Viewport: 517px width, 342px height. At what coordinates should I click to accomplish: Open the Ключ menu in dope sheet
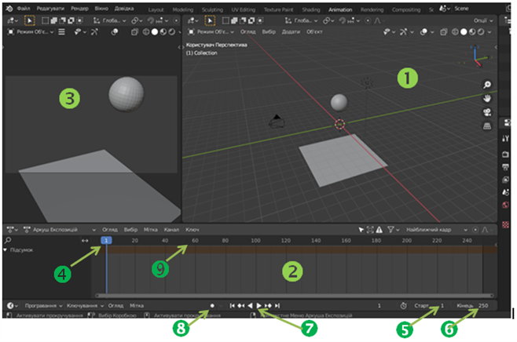pos(192,229)
